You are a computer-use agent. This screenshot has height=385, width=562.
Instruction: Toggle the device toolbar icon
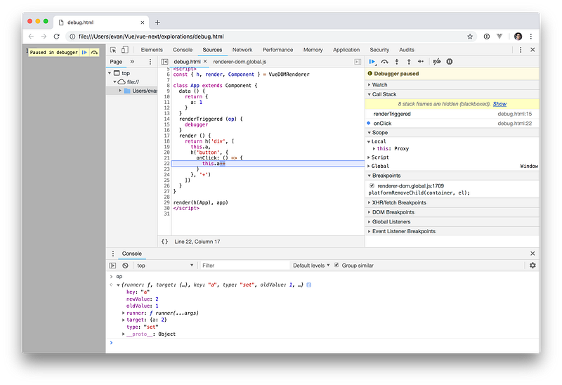click(x=124, y=50)
